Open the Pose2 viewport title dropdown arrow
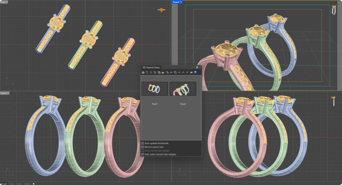342x185 pixels. coord(181,2)
